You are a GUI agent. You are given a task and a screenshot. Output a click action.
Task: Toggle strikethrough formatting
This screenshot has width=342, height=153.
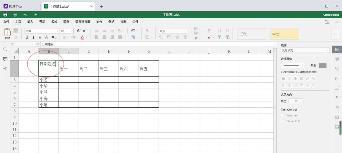coord(47,37)
